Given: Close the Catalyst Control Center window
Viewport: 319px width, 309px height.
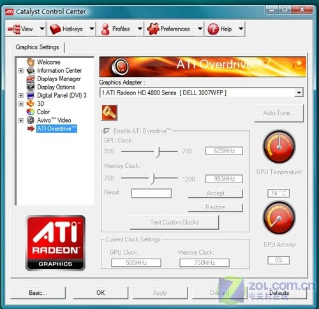Looking at the screenshot, I should 302,10.
